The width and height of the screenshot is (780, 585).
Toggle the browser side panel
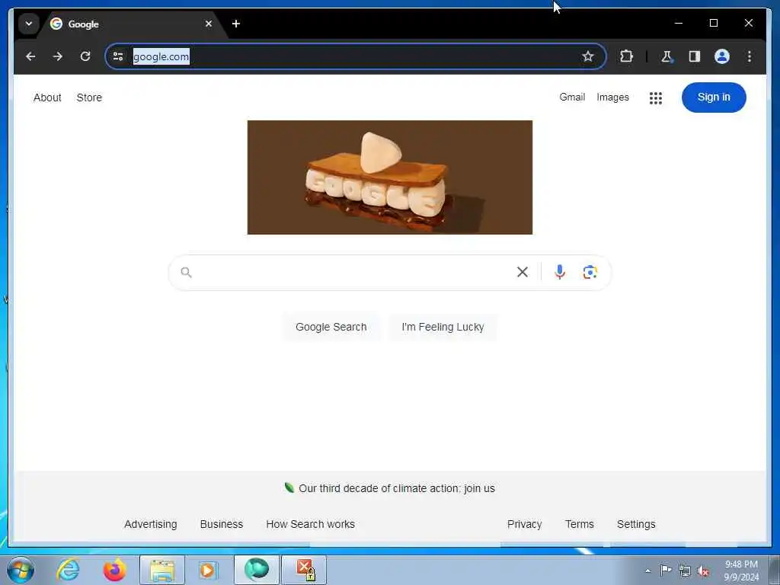(695, 56)
